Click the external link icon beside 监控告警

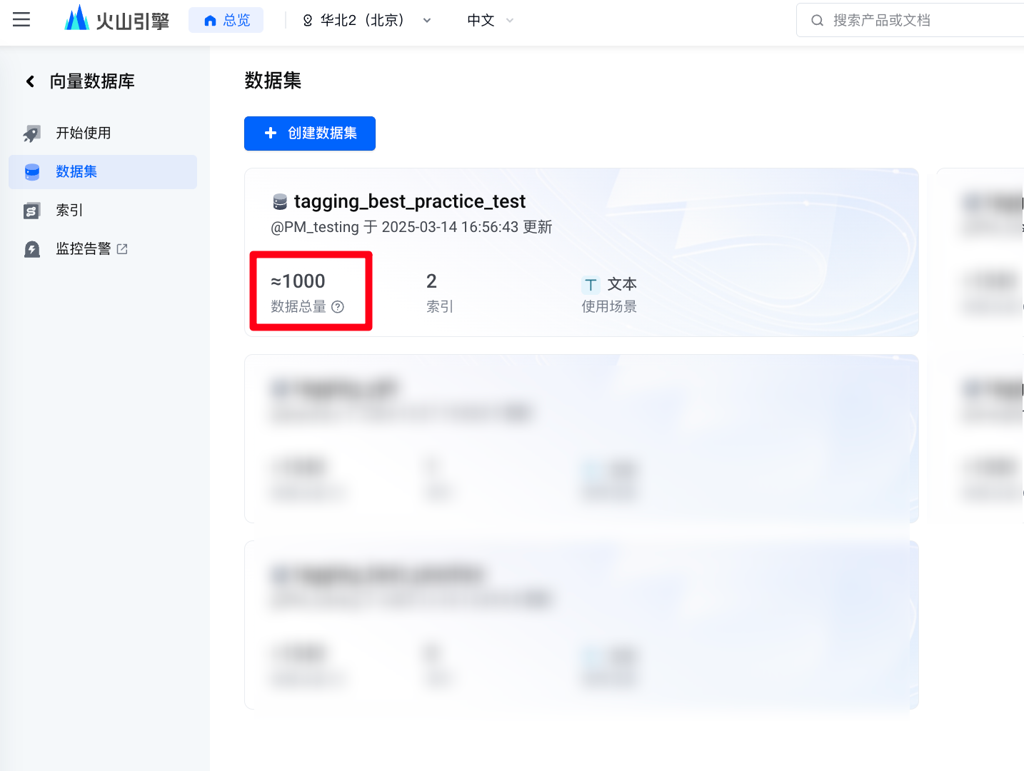tap(122, 249)
